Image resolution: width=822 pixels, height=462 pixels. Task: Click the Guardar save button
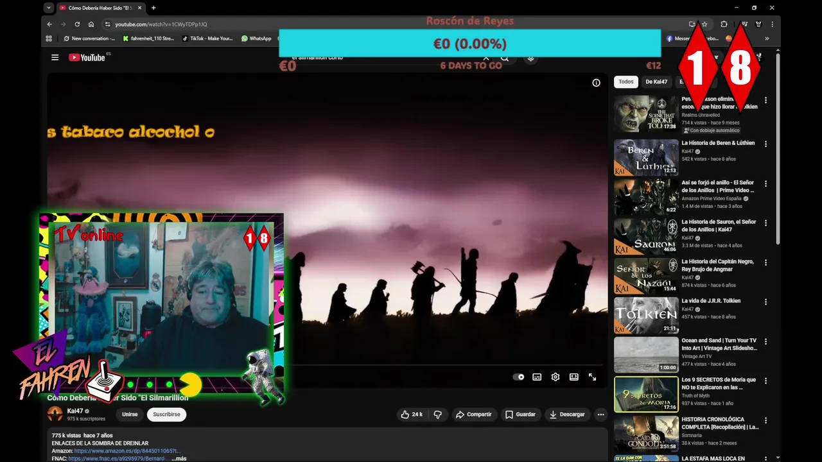click(520, 415)
